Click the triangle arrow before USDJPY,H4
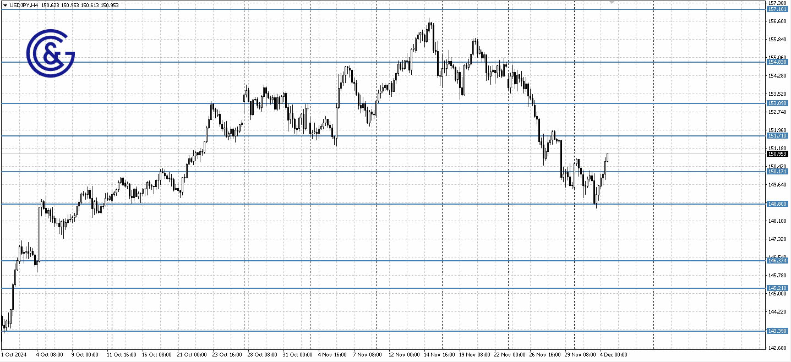The height and width of the screenshot is (362, 791). [5, 5]
